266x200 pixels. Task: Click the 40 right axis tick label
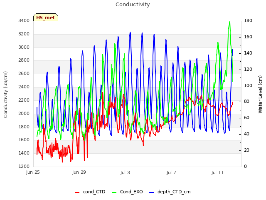click(x=246, y=134)
